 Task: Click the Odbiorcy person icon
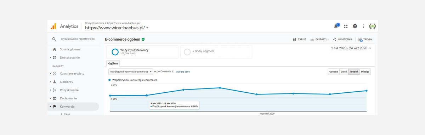tap(55, 82)
